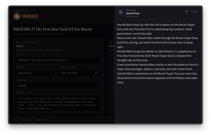Open the calendar picker in Publish Date

(97, 73)
